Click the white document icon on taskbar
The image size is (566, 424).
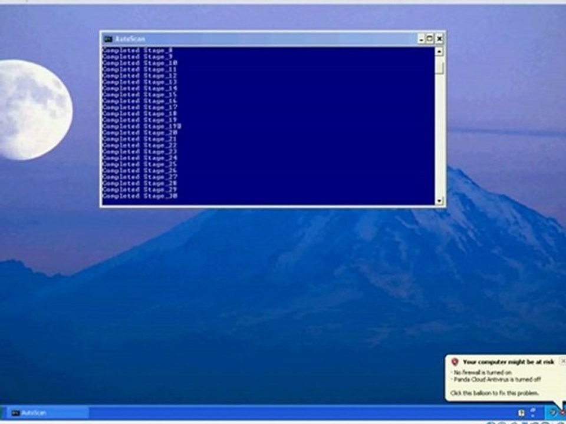(521, 413)
